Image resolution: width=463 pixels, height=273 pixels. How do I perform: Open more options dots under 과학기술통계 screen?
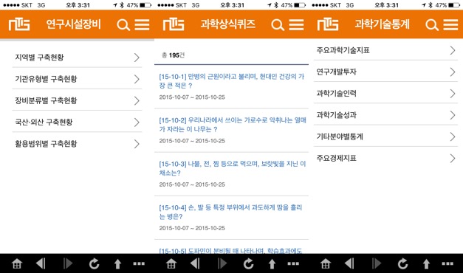click(x=447, y=263)
